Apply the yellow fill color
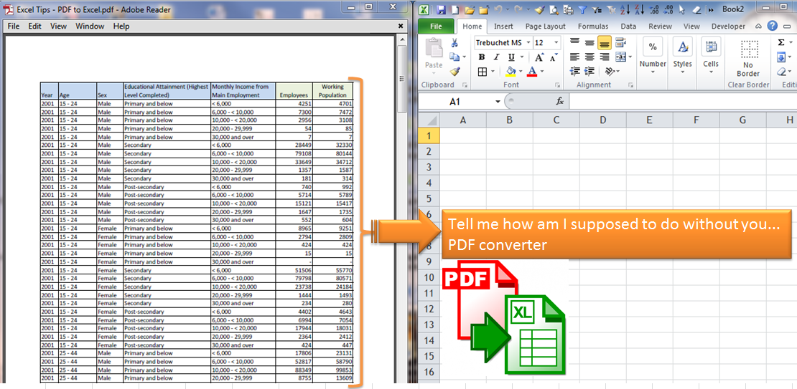This screenshot has width=797, height=389. [511, 72]
